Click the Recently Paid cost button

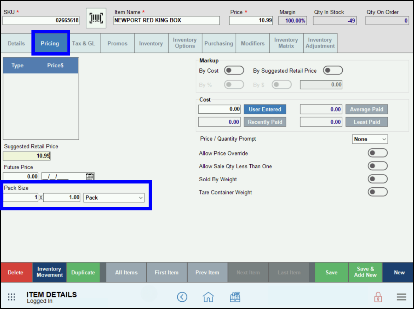[265, 122]
